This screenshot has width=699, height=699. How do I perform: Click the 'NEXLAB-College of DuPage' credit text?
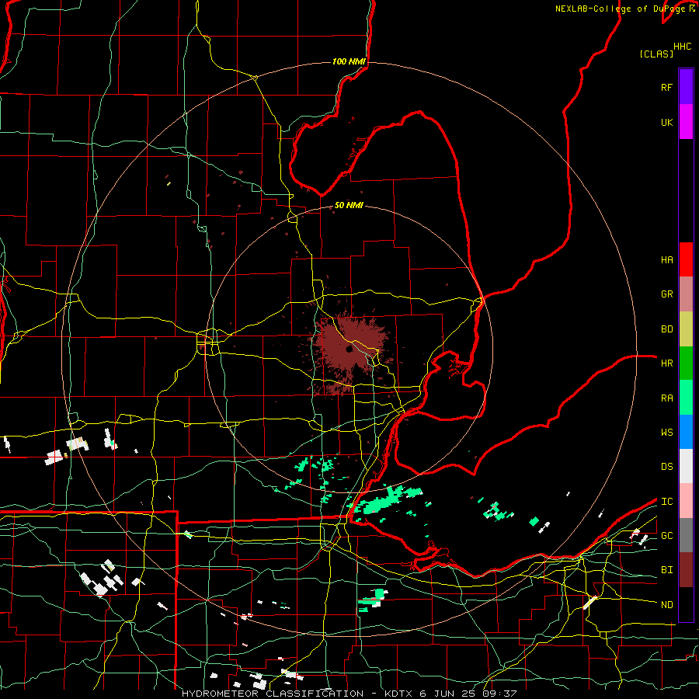[x=621, y=9]
